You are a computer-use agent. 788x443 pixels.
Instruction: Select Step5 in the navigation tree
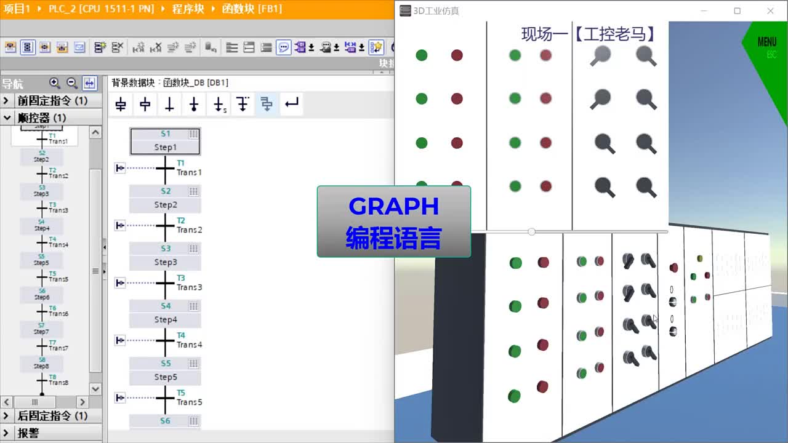pyautogui.click(x=42, y=260)
